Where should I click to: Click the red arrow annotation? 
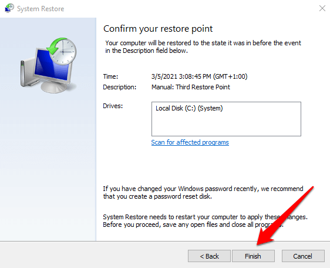(x=285, y=216)
